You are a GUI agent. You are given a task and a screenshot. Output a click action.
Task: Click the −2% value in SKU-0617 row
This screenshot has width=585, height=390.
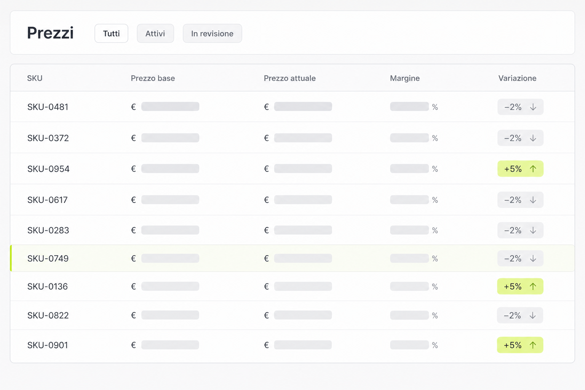click(513, 200)
